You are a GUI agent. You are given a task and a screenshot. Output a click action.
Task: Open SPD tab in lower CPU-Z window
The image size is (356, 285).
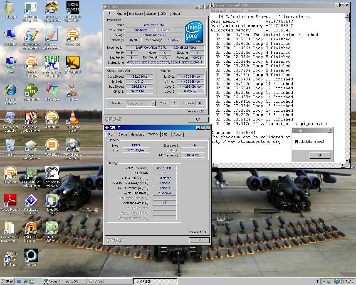point(165,134)
